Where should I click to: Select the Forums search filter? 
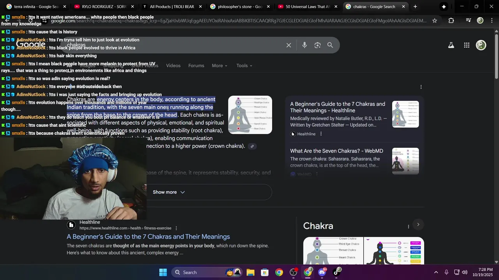[x=196, y=66]
